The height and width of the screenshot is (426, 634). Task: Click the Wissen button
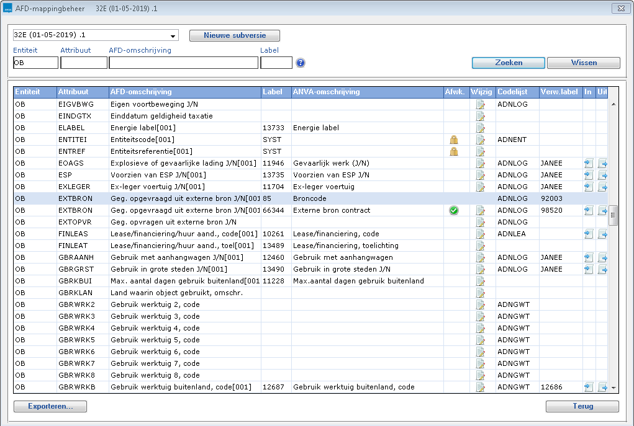pyautogui.click(x=583, y=63)
